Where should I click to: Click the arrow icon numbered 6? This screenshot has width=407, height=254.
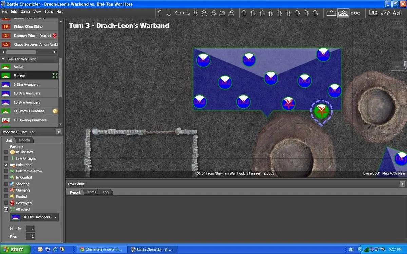click(288, 13)
